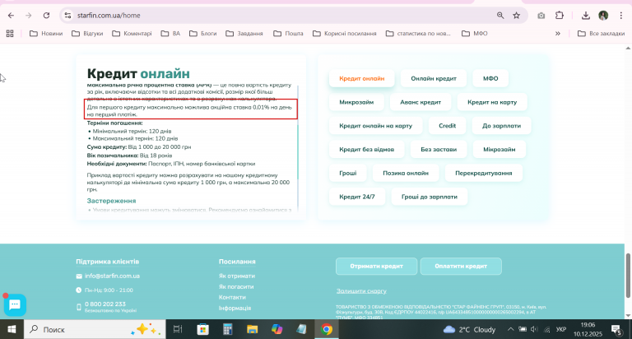Open the Новини bookmark folder
The height and width of the screenshot is (339, 632).
46,34
